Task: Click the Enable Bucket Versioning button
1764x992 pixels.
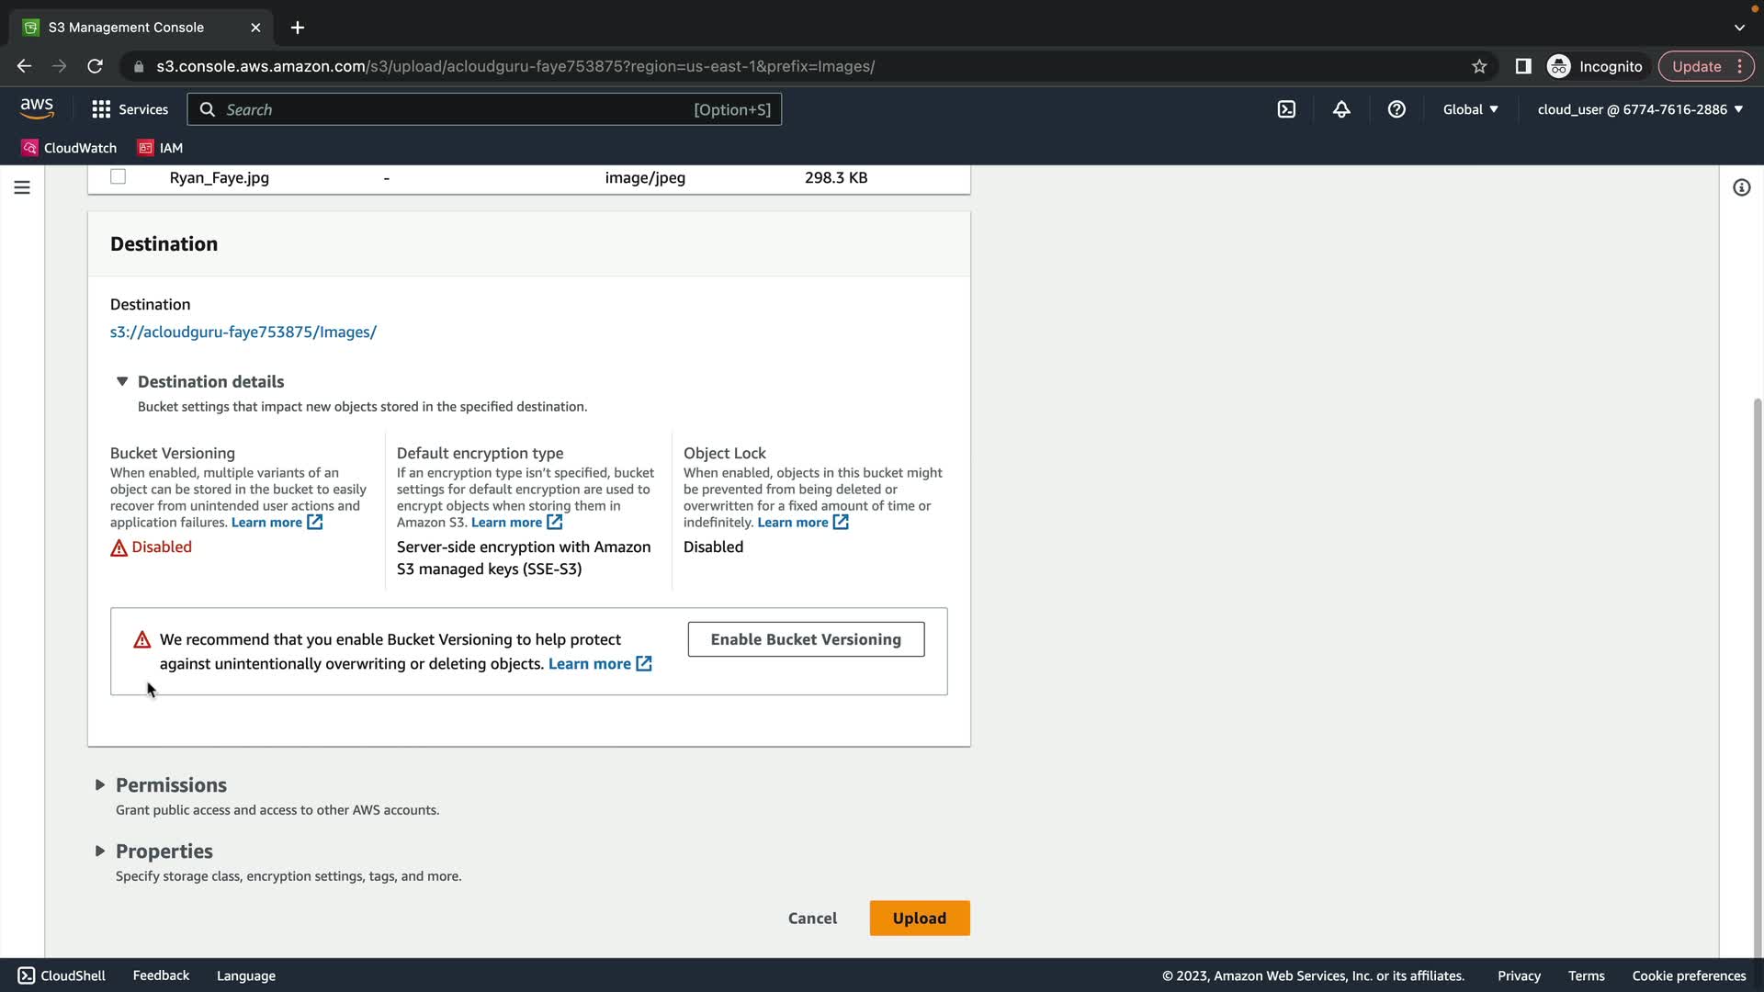Action: (806, 639)
